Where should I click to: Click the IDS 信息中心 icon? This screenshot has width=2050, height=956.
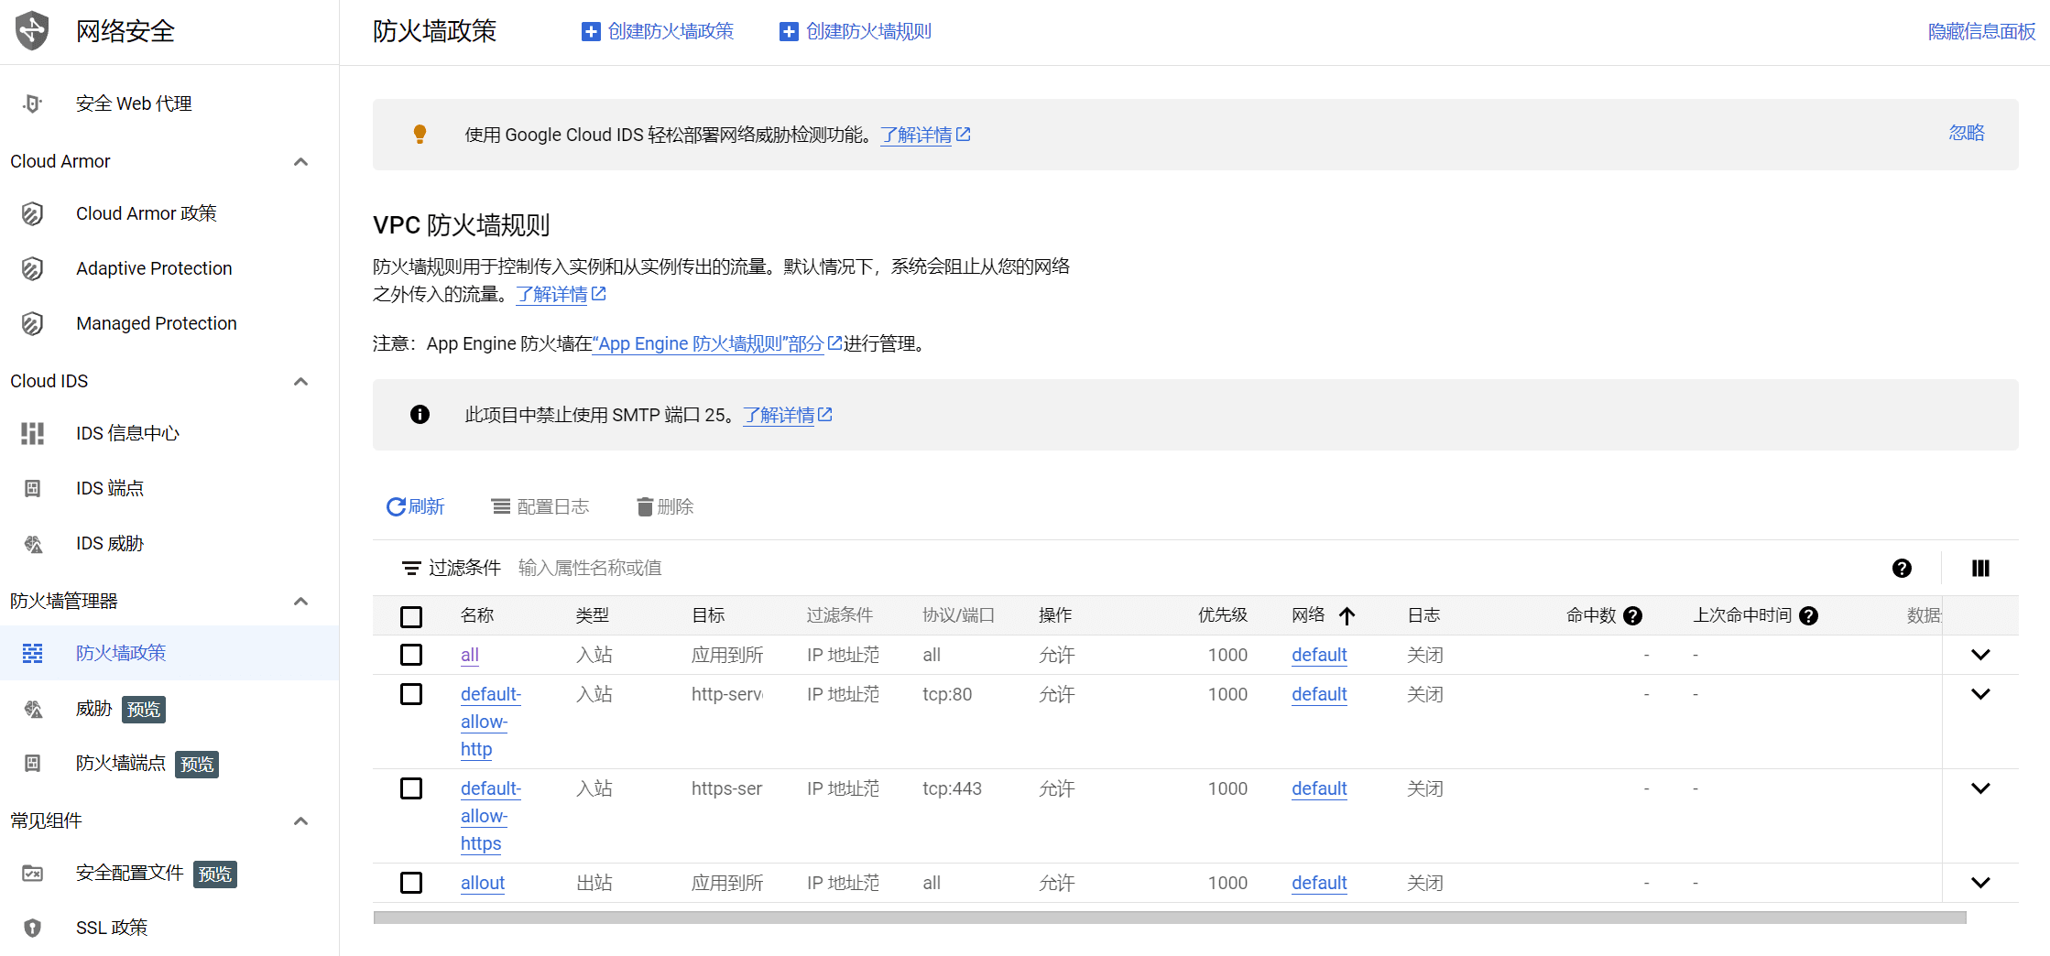coord(32,433)
